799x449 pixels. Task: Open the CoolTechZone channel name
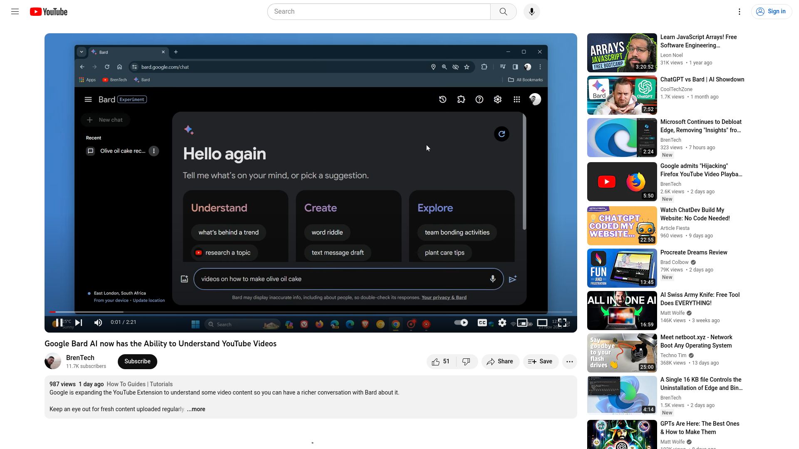[x=676, y=89]
